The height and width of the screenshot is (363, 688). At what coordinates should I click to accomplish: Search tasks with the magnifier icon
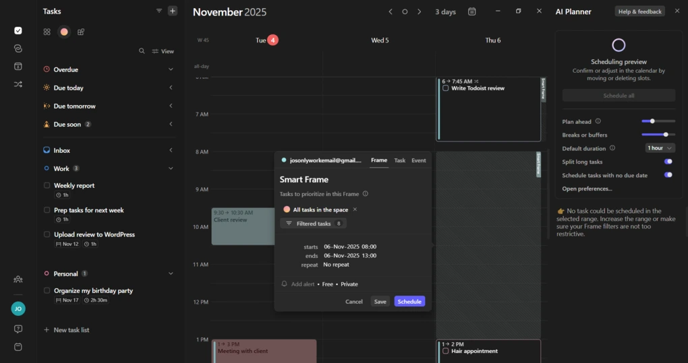(142, 51)
